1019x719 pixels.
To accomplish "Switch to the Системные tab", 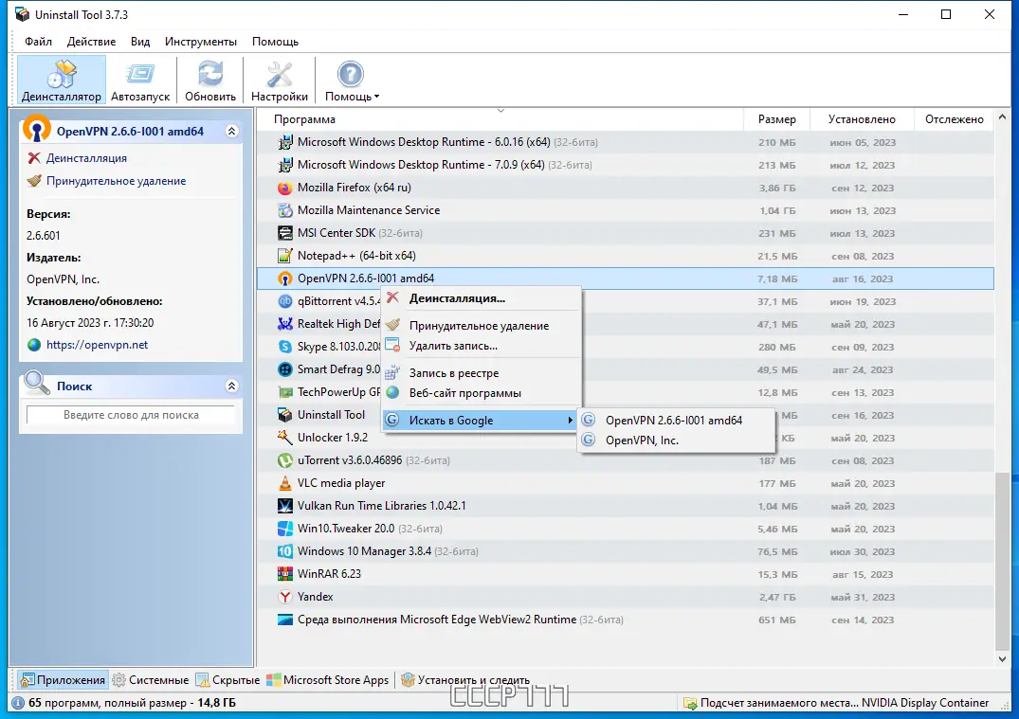I will (151, 680).
